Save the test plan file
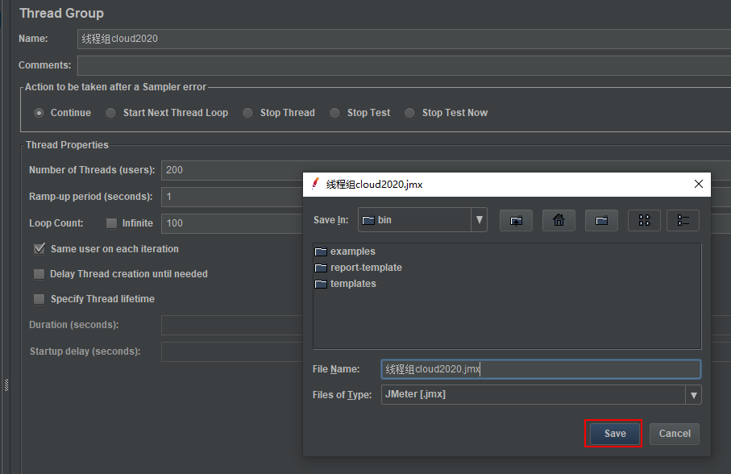Viewport: 731px width, 474px height. 615,434
